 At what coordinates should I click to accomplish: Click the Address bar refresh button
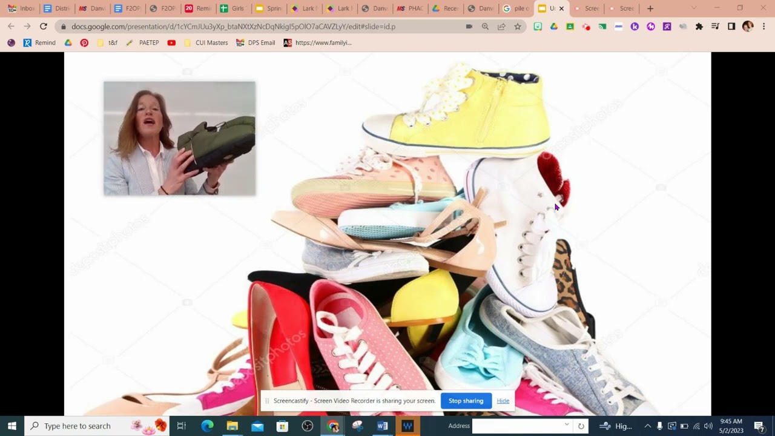tap(581, 426)
